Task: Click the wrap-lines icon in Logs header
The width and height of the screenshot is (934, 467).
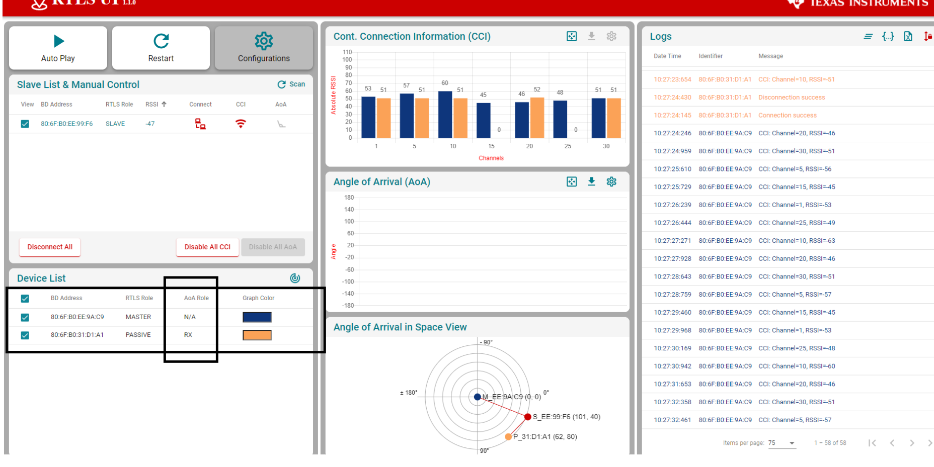Action: click(x=868, y=36)
